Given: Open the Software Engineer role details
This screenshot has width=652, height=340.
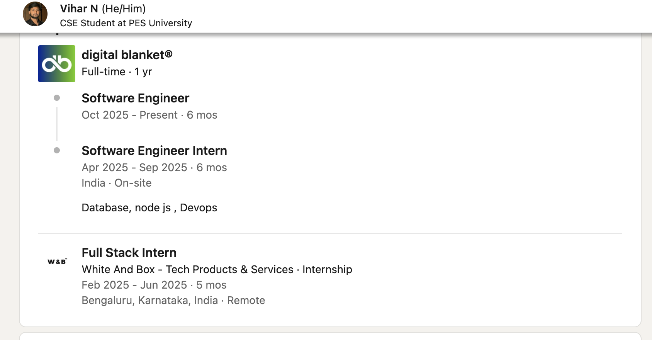Looking at the screenshot, I should 135,98.
